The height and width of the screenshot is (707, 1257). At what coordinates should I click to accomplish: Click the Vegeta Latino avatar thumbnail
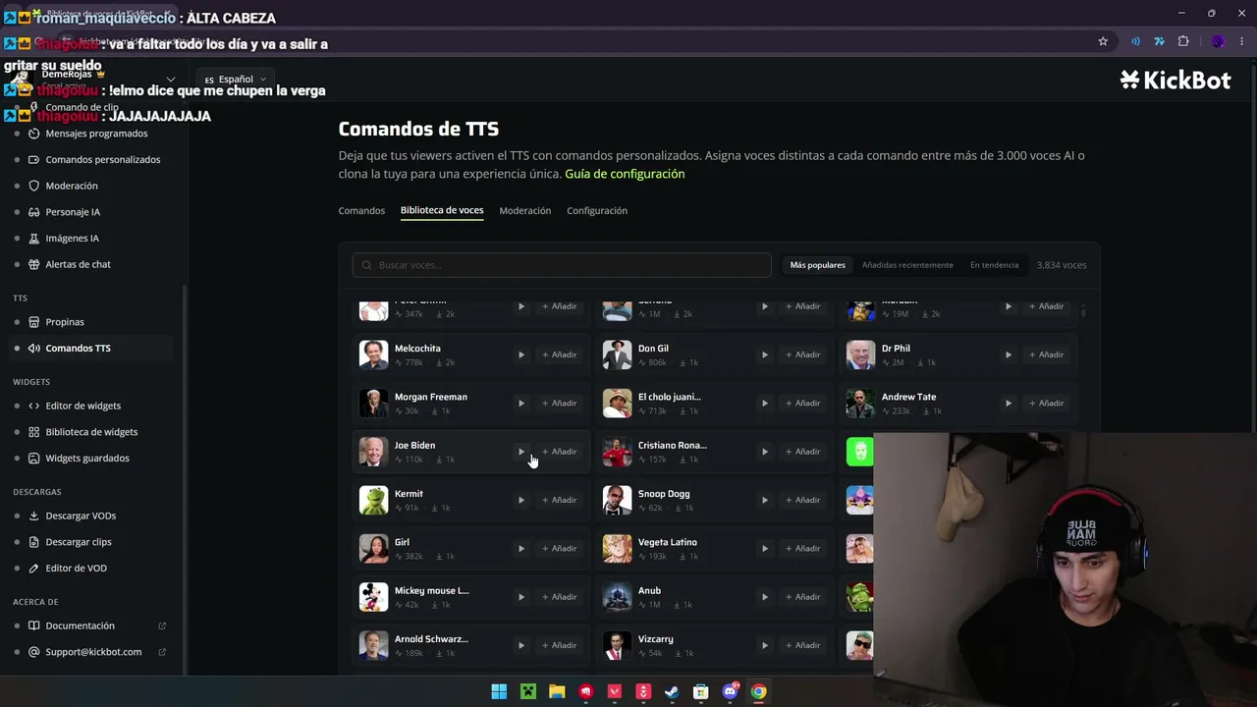(617, 548)
